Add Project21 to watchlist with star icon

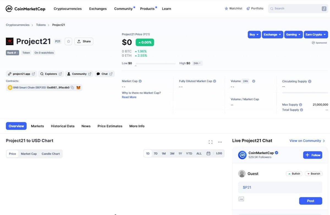[68, 41]
